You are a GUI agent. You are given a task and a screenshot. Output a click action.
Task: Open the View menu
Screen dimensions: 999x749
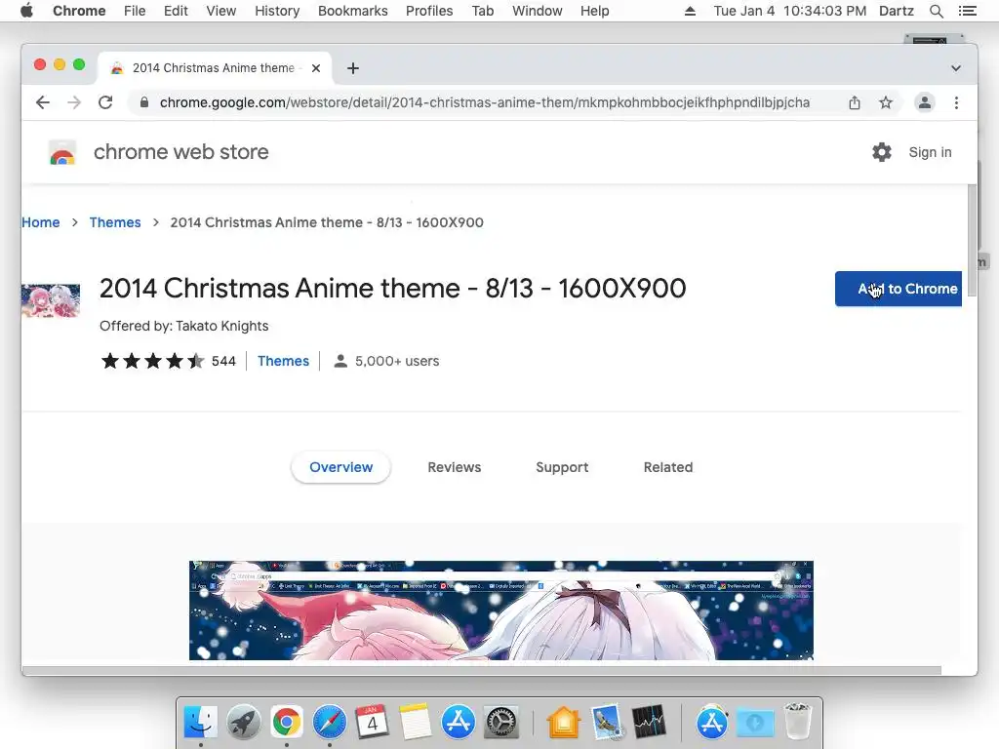(221, 11)
